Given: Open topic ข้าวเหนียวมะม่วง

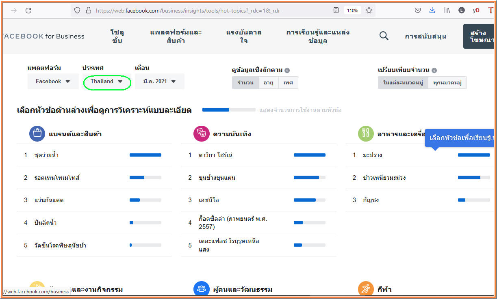Looking at the screenshot, I should coord(384,178).
